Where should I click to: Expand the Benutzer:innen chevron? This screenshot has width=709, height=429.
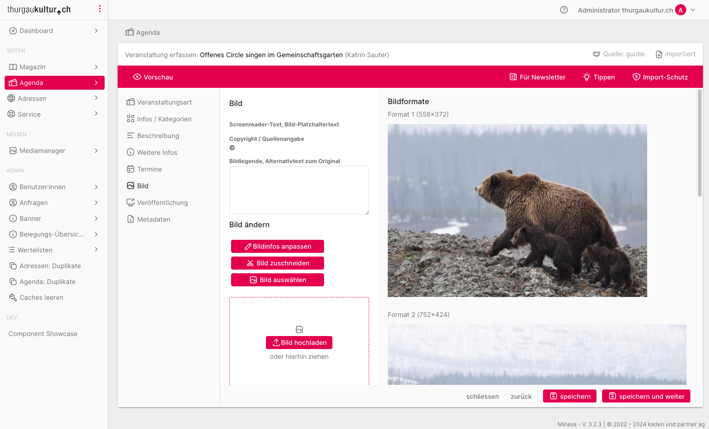pos(96,187)
